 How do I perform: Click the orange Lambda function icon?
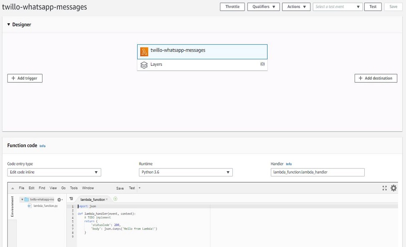144,52
